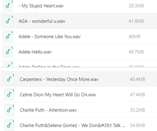
Task: Click the 48MB file size label
Action: tap(135, 36)
